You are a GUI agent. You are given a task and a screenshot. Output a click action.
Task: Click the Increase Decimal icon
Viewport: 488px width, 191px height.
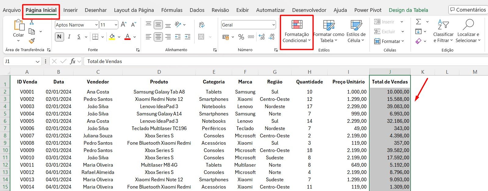tap(262, 37)
